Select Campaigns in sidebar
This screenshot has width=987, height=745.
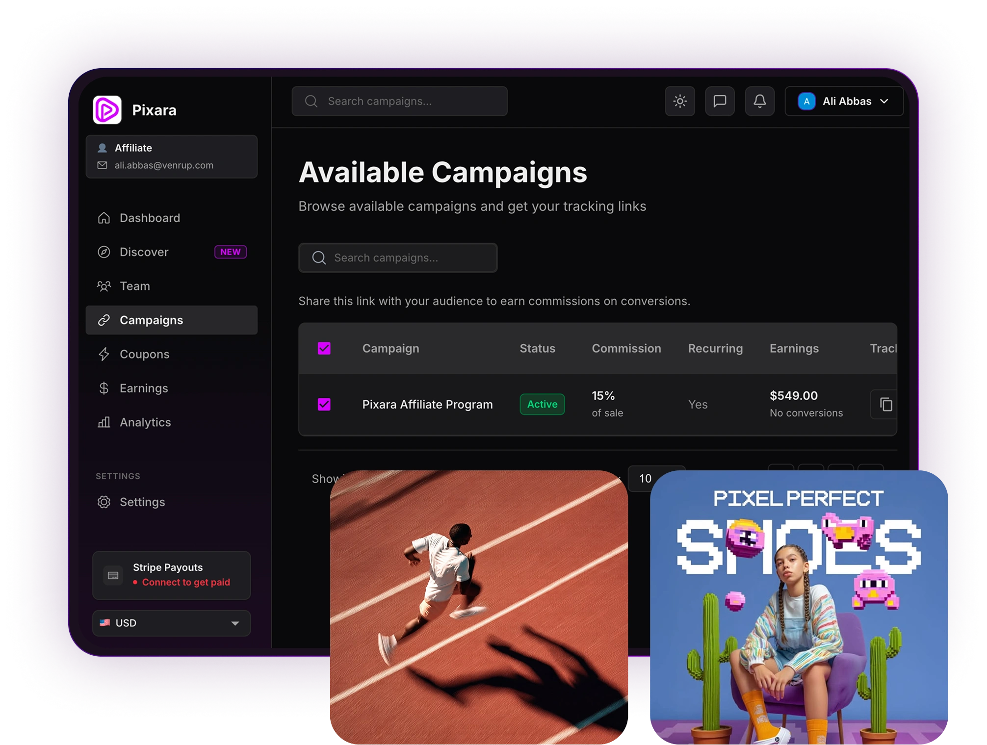coord(171,320)
